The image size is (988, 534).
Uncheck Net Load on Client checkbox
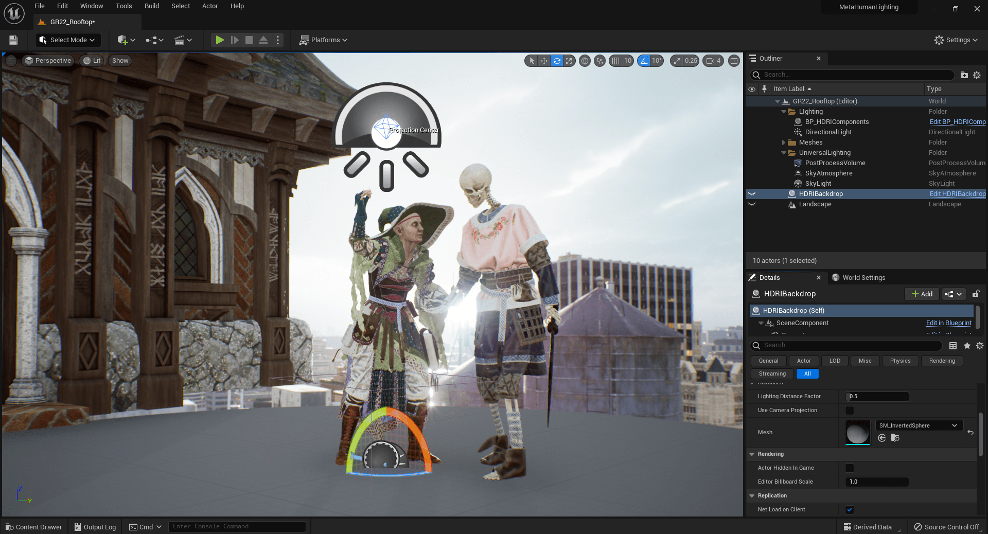click(850, 510)
